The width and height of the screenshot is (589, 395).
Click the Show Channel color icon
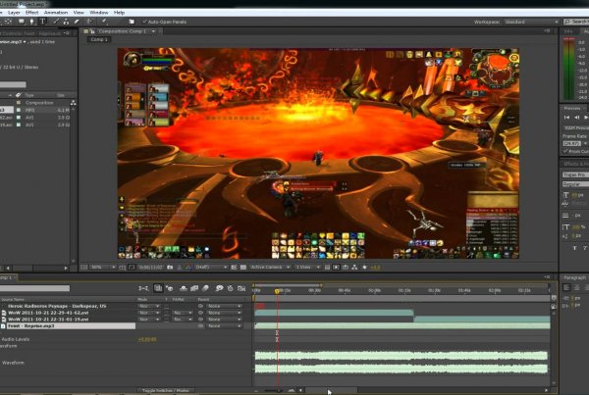click(187, 267)
